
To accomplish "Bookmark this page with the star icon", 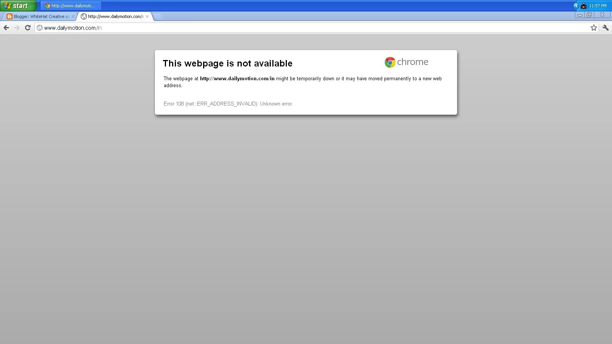I will (x=594, y=28).
